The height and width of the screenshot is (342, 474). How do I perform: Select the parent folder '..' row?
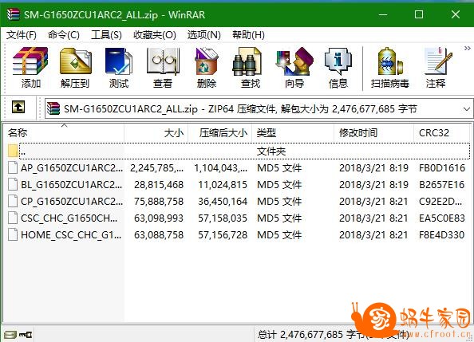click(x=239, y=151)
